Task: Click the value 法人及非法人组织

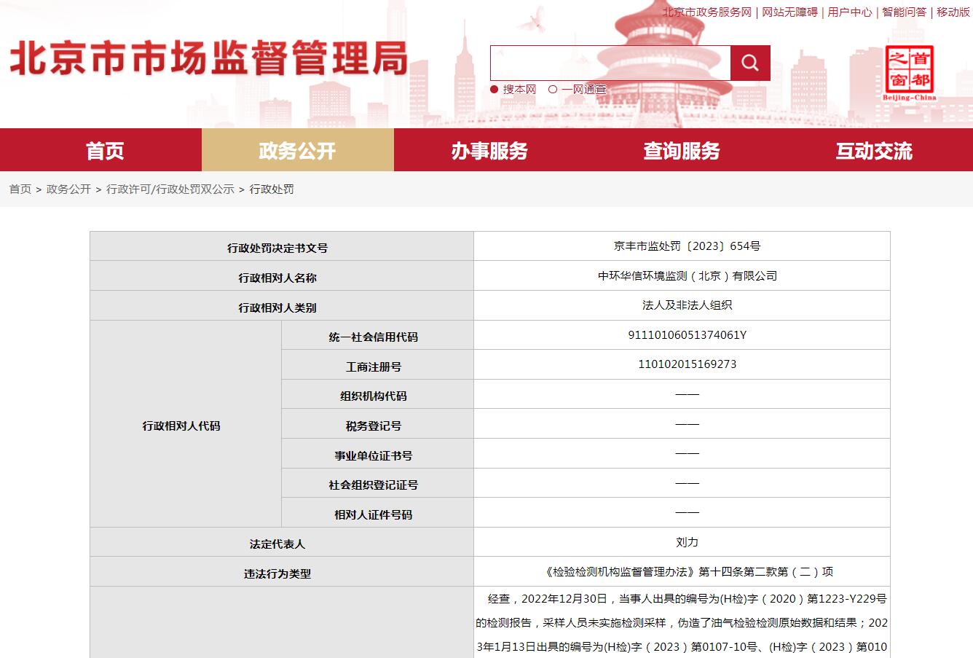Action: click(x=687, y=305)
